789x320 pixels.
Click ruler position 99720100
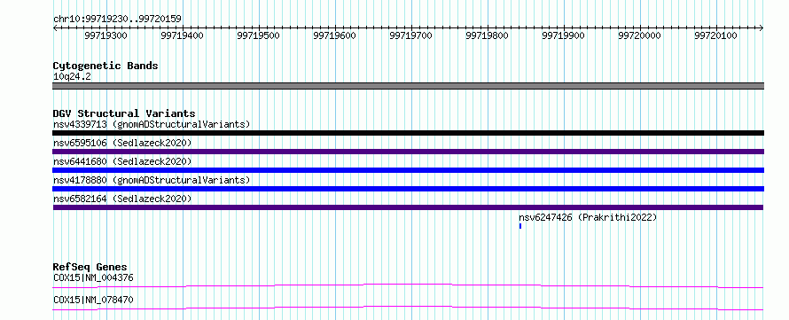[x=716, y=35]
